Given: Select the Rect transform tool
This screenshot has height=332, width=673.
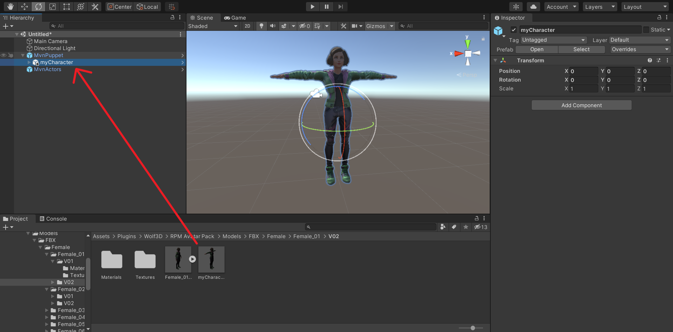Looking at the screenshot, I should pyautogui.click(x=67, y=7).
